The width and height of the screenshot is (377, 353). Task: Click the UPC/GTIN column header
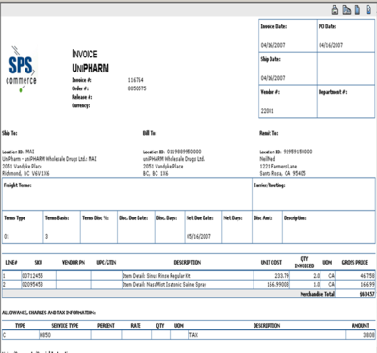pos(107,262)
